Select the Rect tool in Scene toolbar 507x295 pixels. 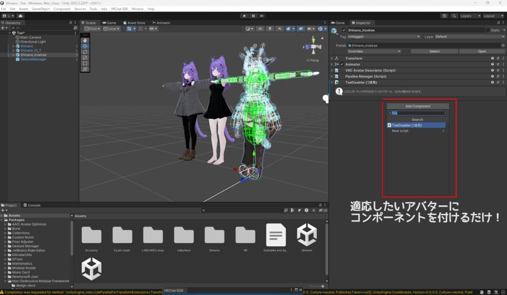click(85, 63)
